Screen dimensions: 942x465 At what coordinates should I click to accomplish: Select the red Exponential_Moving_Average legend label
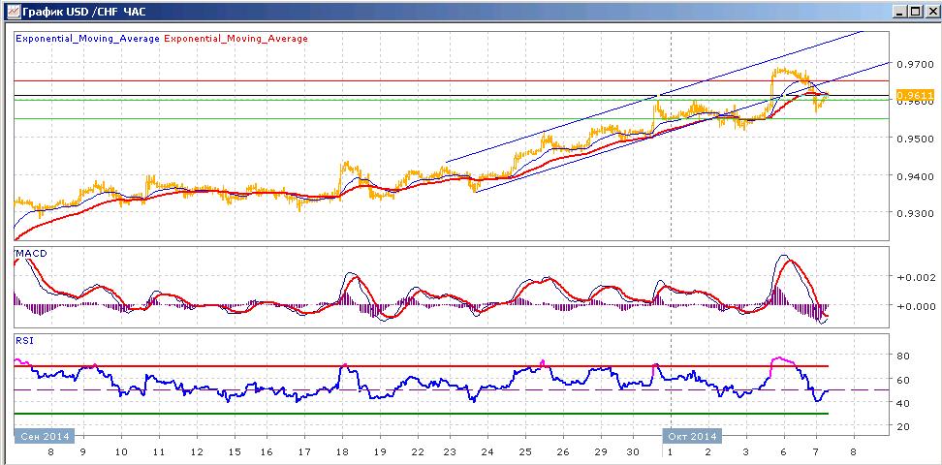click(235, 39)
